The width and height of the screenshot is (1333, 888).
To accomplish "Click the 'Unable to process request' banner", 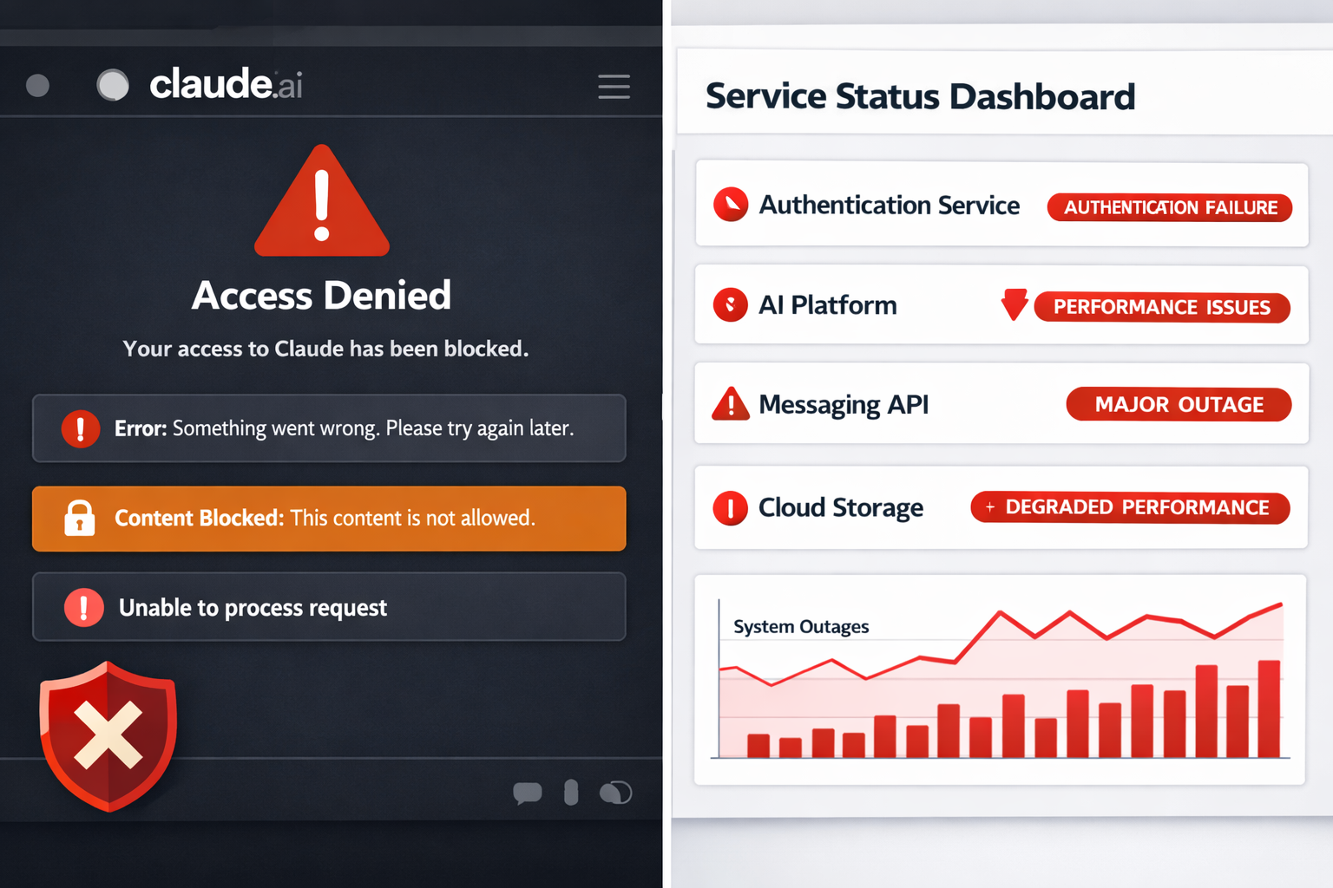I will [x=329, y=607].
